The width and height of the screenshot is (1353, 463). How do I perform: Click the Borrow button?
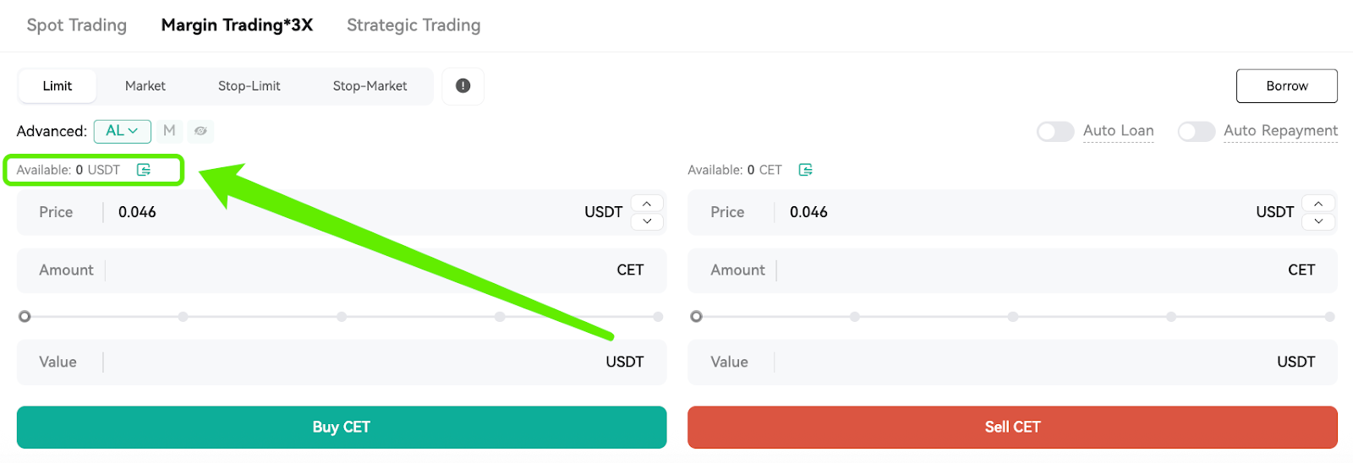pos(1286,86)
